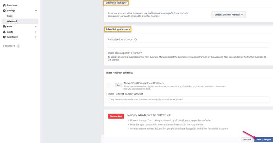Click Save Changes button
Image resolution: width=273 pixels, height=143 pixels.
pos(263,140)
